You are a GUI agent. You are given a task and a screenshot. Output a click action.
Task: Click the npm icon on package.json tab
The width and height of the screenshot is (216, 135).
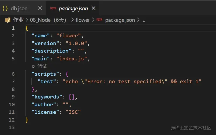click(x=54, y=8)
